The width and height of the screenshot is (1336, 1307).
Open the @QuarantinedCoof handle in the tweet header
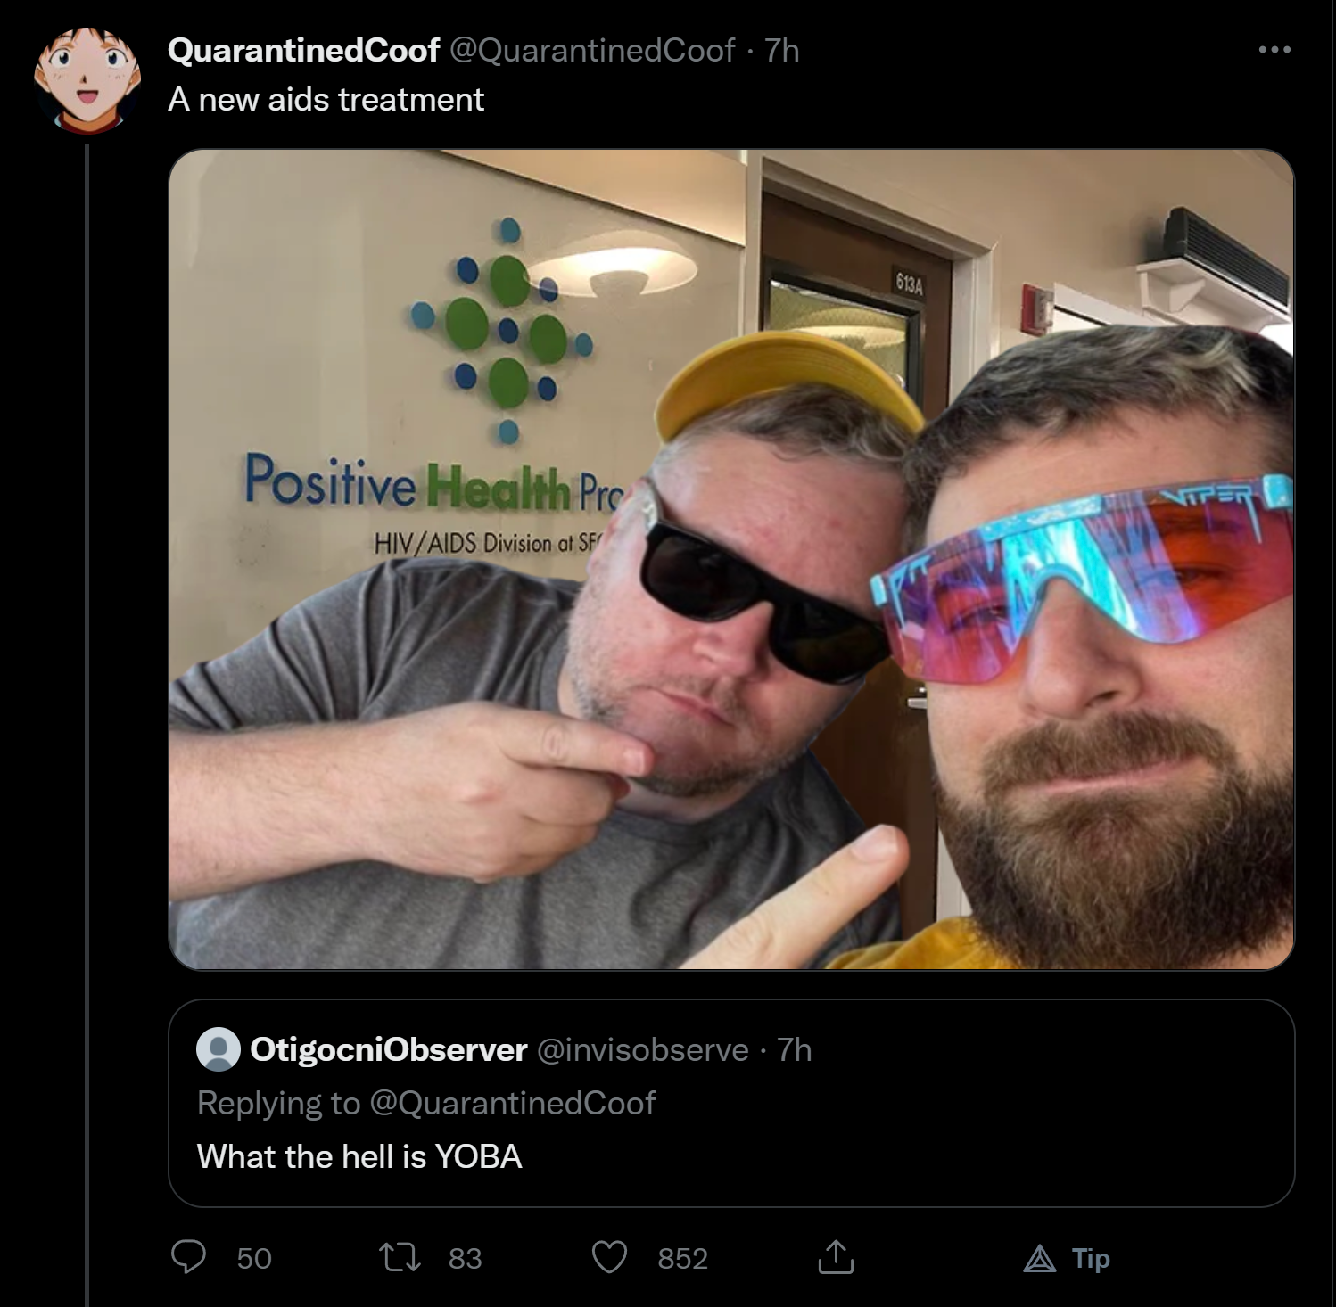(593, 51)
